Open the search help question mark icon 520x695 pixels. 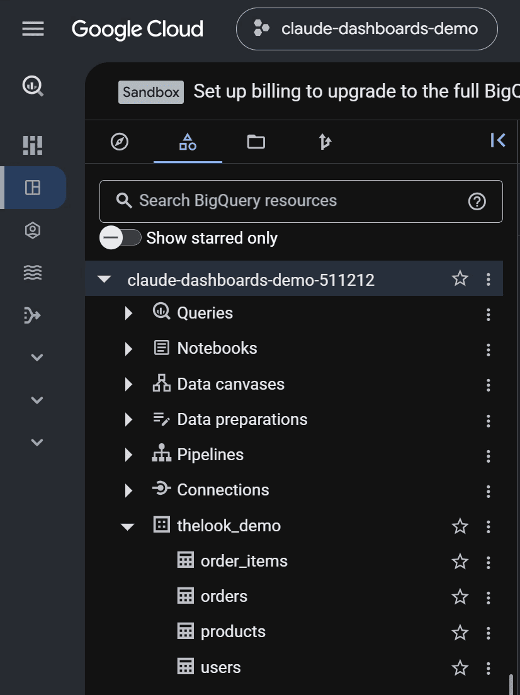point(477,201)
